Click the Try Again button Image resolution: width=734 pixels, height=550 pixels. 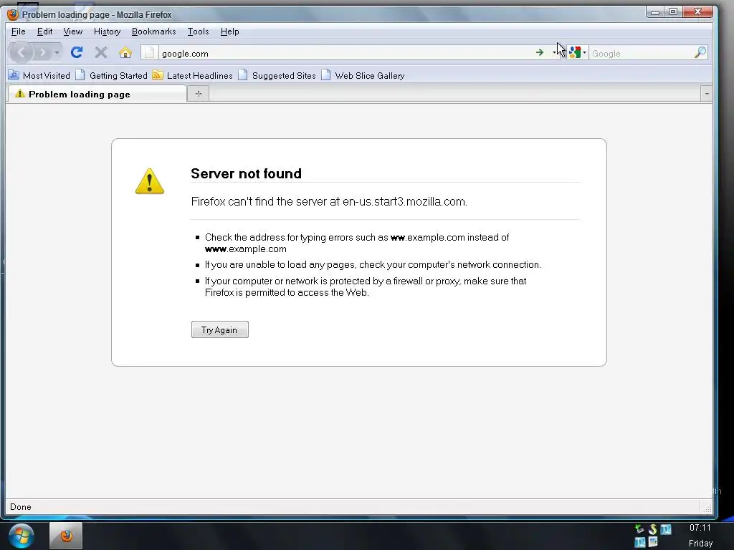click(219, 329)
